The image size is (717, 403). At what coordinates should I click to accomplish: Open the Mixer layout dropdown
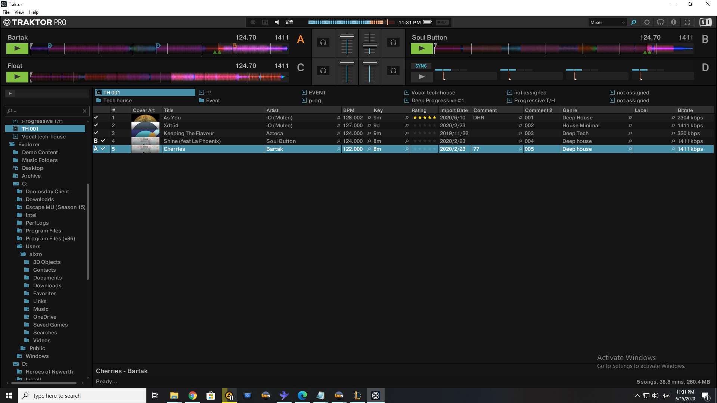click(x=607, y=22)
